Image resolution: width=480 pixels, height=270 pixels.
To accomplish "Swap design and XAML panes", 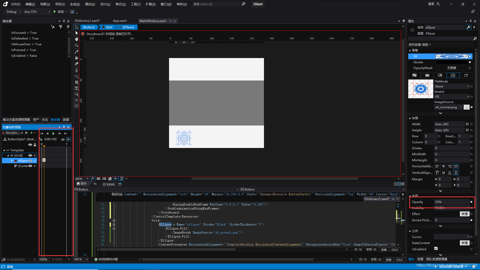I will click(95, 184).
